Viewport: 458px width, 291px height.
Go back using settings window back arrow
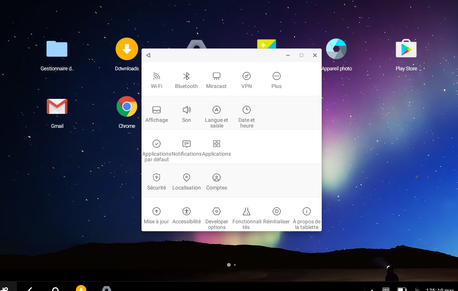pos(148,55)
